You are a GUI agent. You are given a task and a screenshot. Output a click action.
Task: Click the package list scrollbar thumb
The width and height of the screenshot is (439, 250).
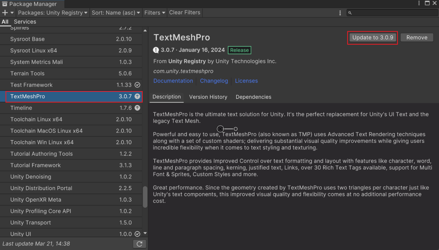coord(145,197)
